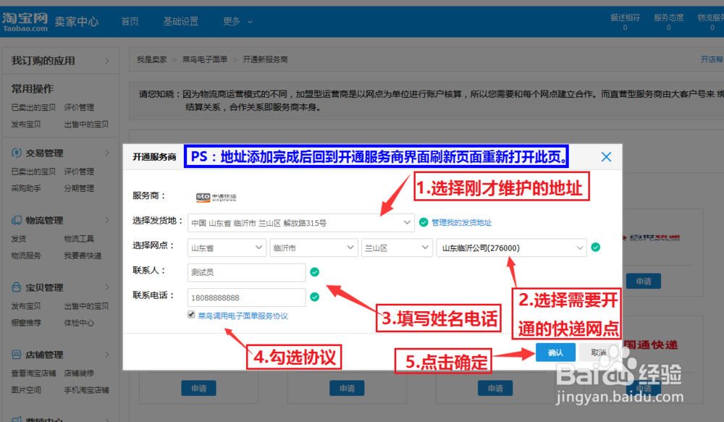Click 我是卖家 breadcrumb
This screenshot has width=724, height=422.
(x=151, y=59)
